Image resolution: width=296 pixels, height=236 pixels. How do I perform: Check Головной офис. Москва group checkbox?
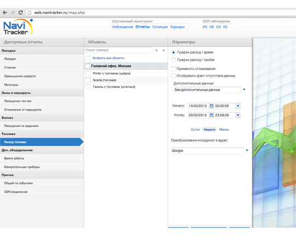coord(87,66)
